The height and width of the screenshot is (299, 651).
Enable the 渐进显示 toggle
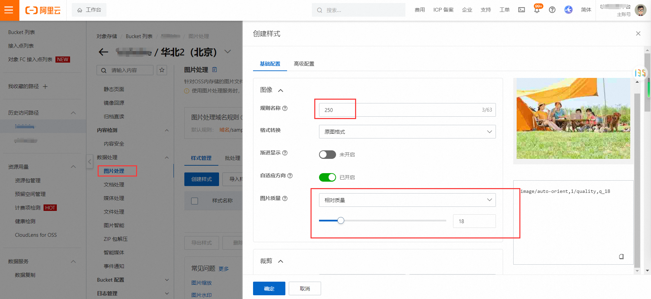pyautogui.click(x=327, y=155)
